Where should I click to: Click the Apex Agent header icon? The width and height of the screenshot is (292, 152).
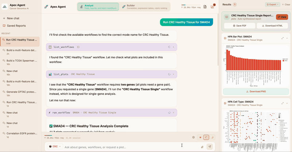tap(46, 7)
